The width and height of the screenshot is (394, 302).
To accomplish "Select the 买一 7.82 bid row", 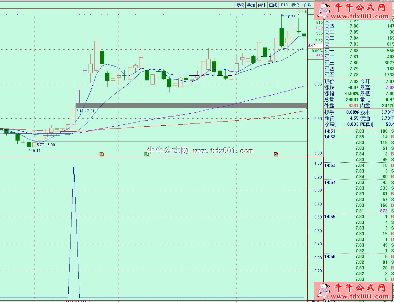I will point(359,51).
